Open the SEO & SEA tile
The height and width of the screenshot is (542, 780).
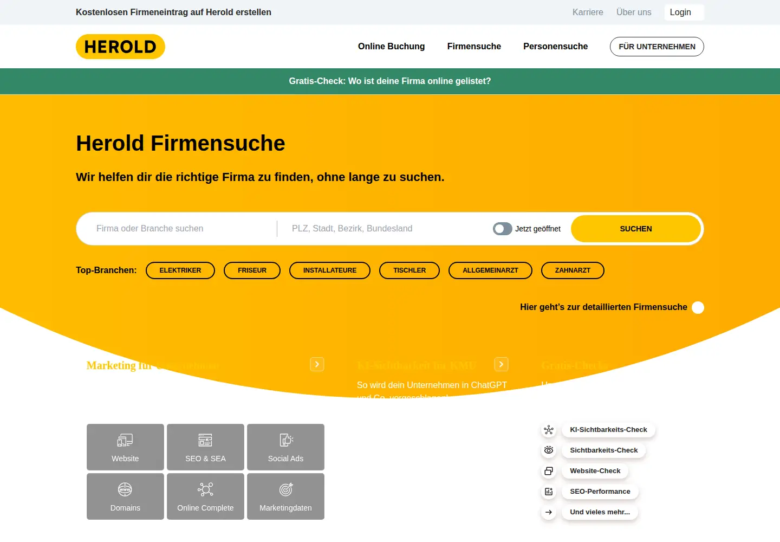tap(205, 447)
